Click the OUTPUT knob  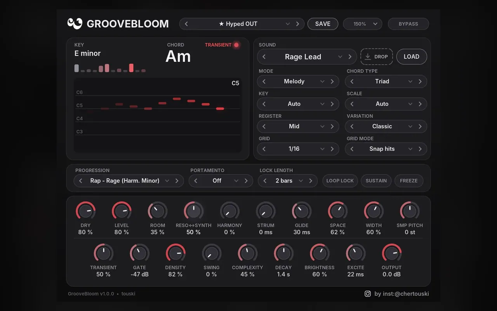point(391,254)
